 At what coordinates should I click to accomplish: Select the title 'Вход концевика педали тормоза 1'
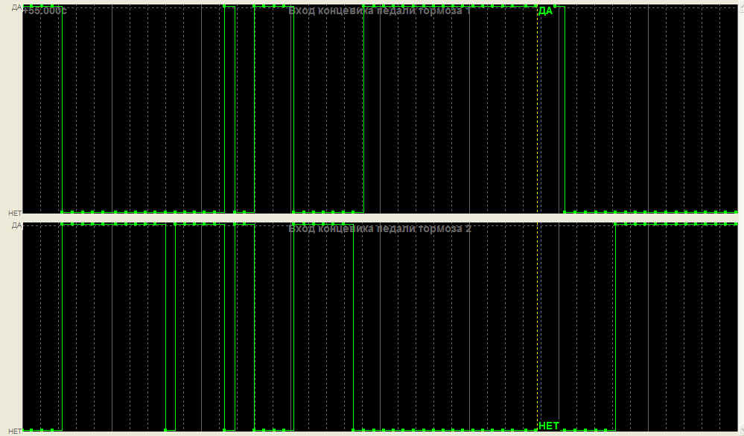point(379,11)
